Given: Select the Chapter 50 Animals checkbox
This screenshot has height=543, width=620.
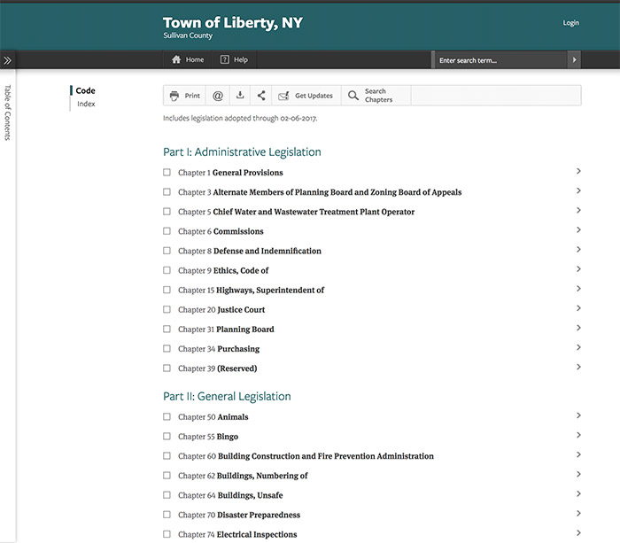Looking at the screenshot, I should [167, 417].
